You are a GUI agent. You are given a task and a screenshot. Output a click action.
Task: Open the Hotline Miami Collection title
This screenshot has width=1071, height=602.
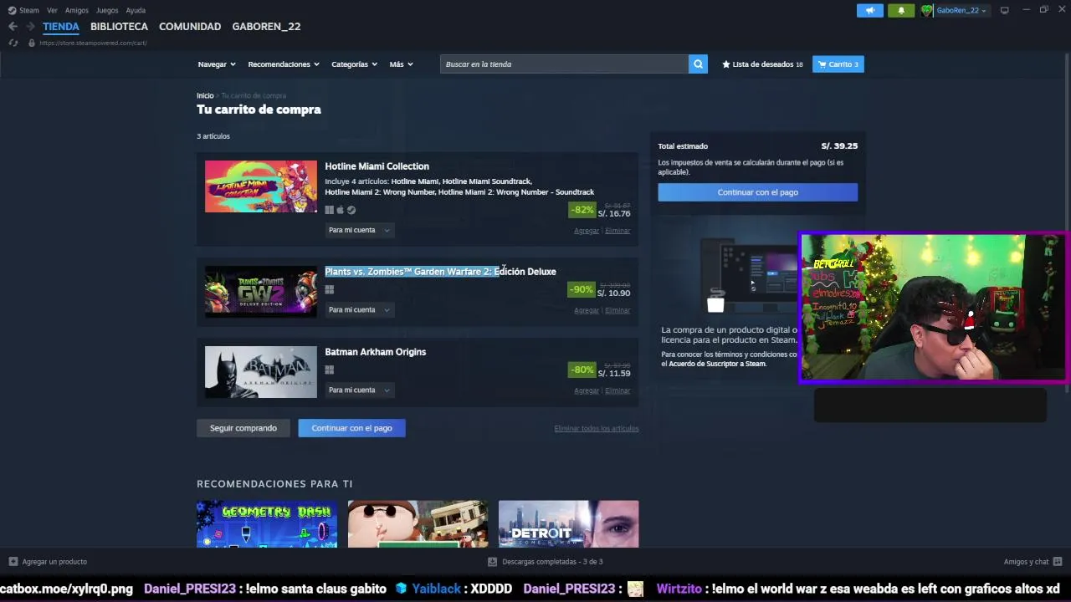pos(377,166)
